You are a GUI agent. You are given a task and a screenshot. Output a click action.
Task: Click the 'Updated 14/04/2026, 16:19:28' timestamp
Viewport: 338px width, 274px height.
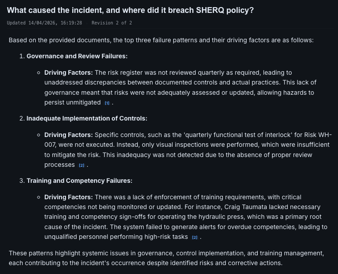point(45,23)
